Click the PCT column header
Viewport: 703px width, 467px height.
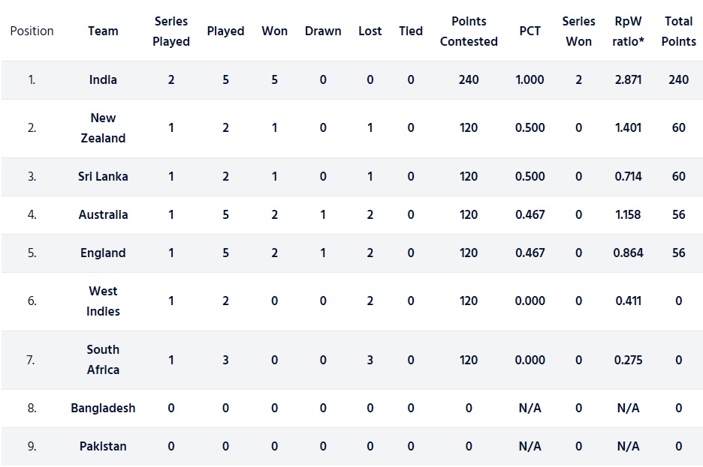[530, 31]
